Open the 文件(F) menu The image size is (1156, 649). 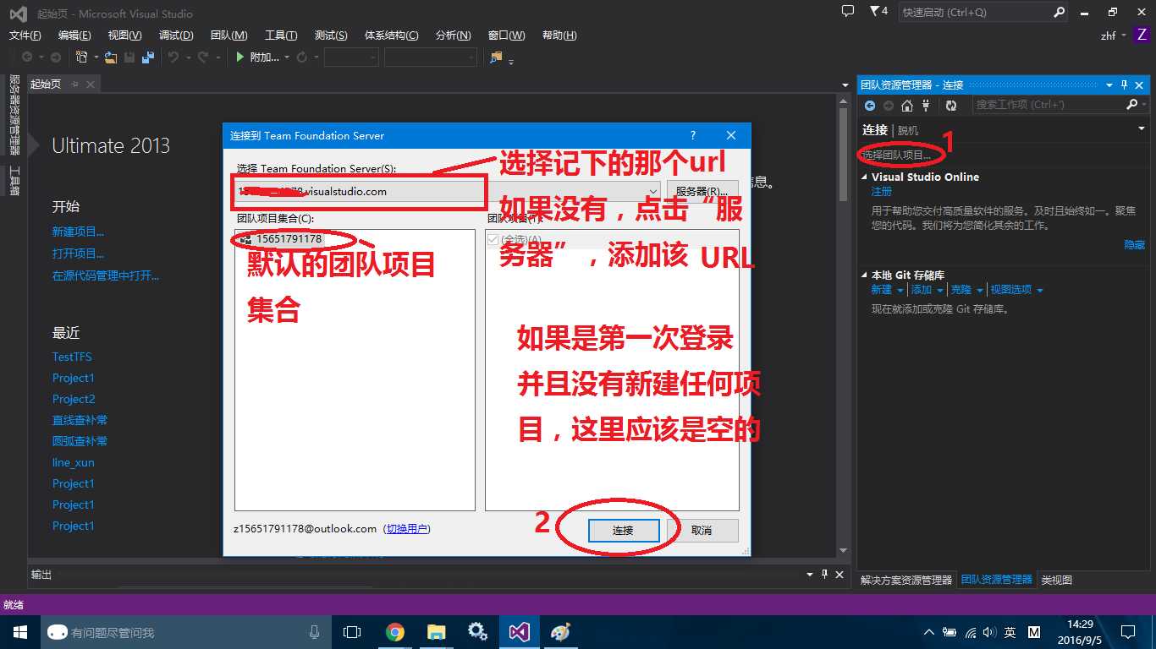[25, 35]
